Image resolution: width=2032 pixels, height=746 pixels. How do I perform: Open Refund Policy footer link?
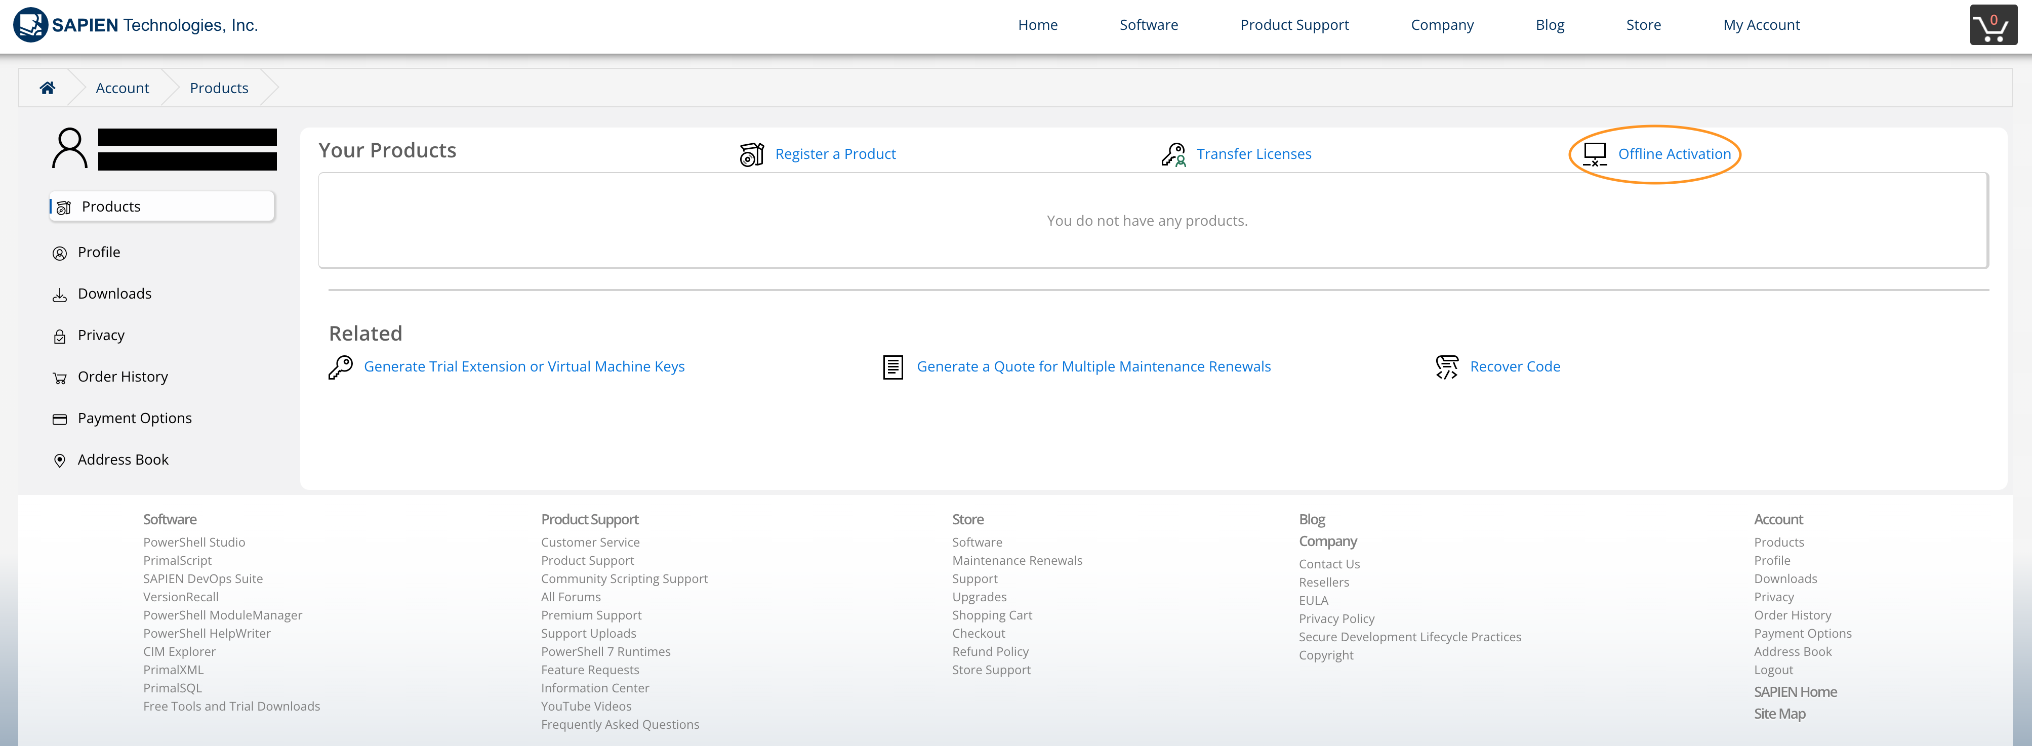990,651
